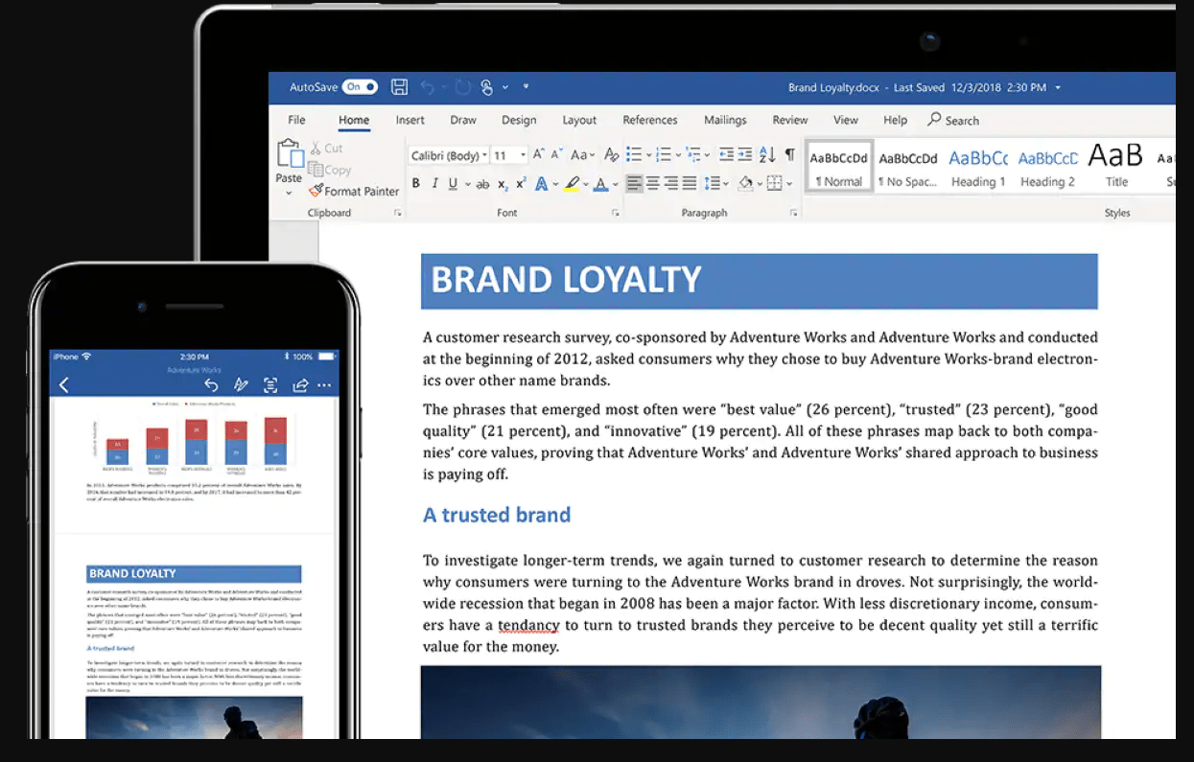This screenshot has width=1194, height=762.
Task: Click the Shading paint bucket
Action: click(745, 183)
